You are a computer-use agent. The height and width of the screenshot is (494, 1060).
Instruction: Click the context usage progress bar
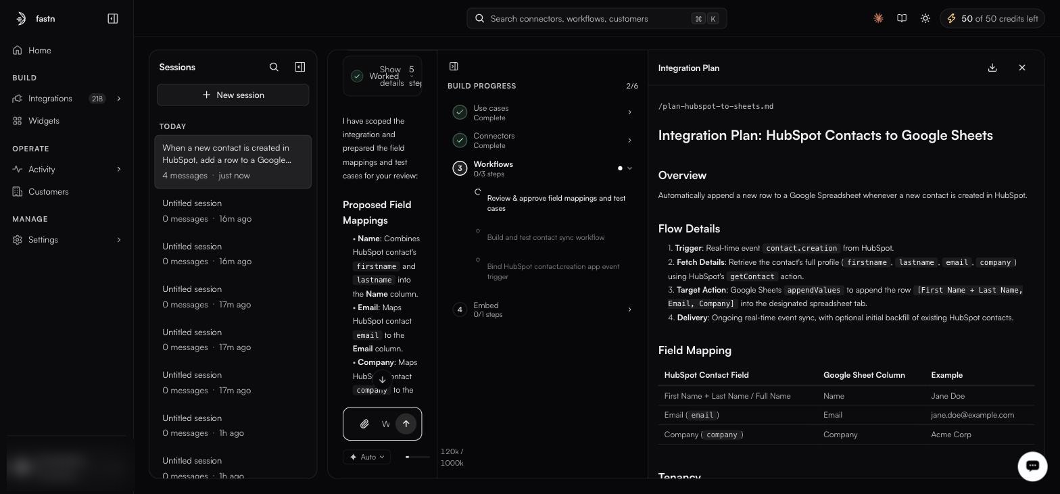tap(418, 457)
